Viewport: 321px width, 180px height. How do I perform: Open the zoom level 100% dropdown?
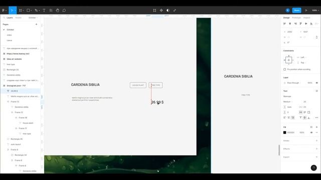pyautogui.click(x=315, y=10)
